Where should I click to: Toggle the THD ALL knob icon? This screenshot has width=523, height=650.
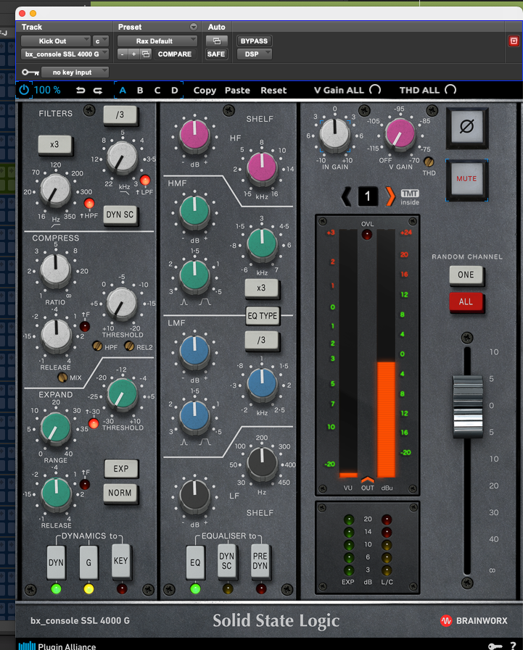click(450, 90)
